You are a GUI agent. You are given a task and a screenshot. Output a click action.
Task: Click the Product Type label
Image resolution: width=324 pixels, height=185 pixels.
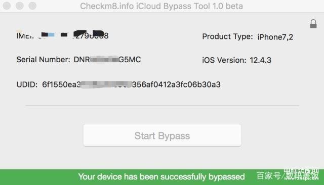[x=227, y=37]
